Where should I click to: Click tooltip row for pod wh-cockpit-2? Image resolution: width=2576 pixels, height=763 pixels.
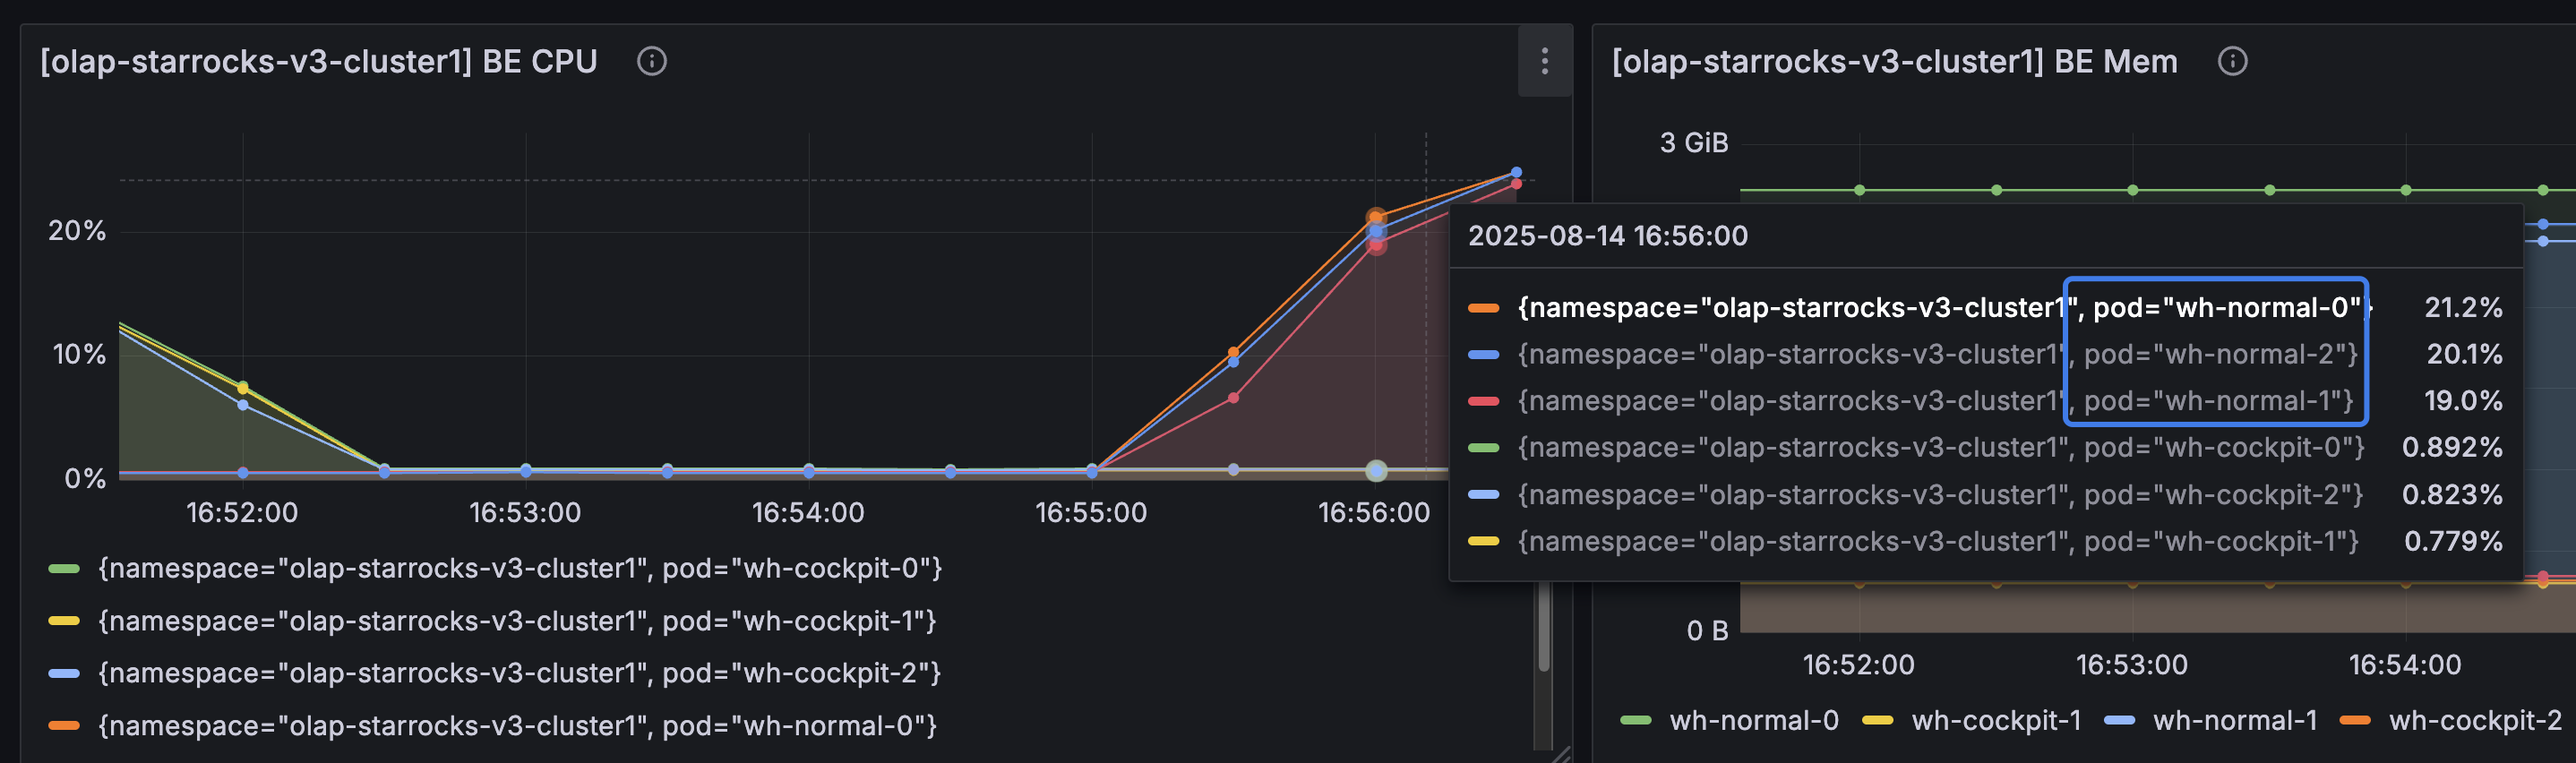(1985, 495)
